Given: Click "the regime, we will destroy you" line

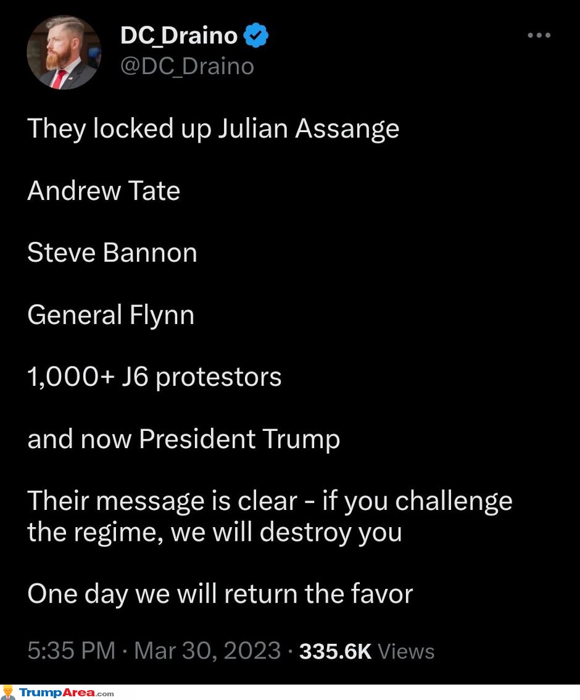Looking at the screenshot, I should click(215, 533).
